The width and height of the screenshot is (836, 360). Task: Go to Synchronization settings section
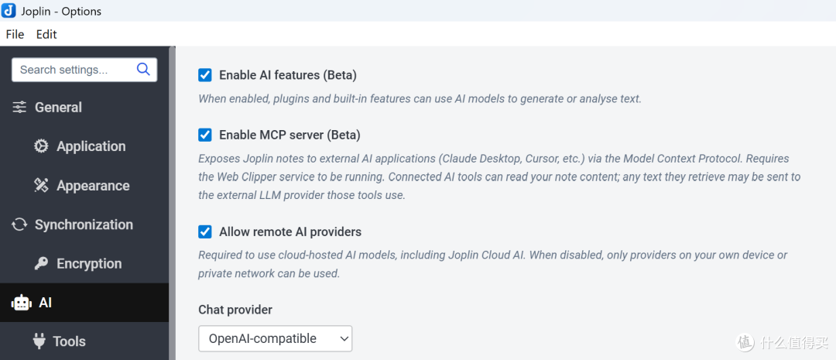pyautogui.click(x=84, y=225)
